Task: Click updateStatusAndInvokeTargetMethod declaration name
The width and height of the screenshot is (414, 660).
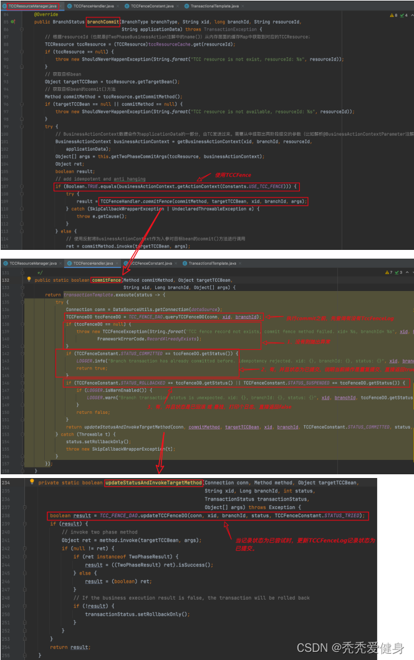Action: 154,483
